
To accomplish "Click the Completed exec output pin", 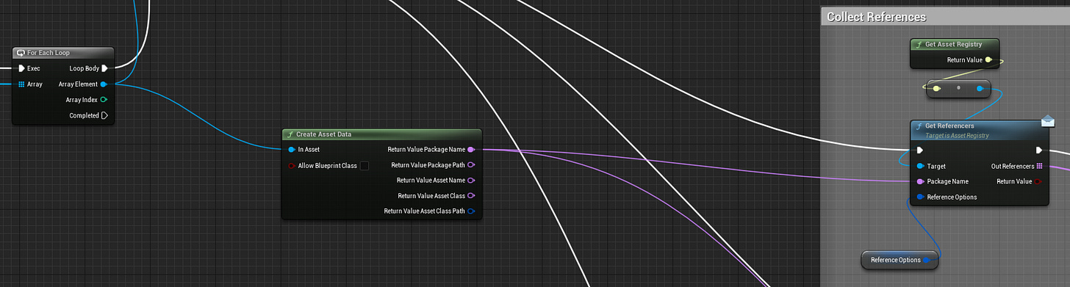I will [x=104, y=115].
